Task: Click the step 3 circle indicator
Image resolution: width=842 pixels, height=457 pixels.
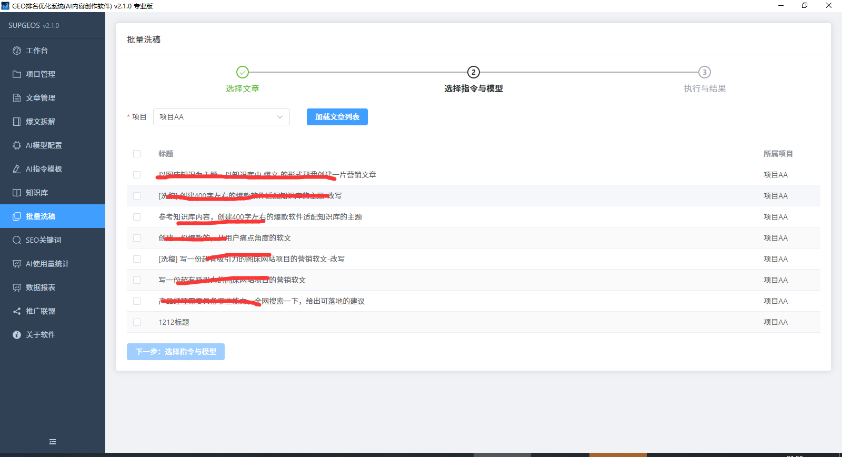Action: tap(705, 72)
